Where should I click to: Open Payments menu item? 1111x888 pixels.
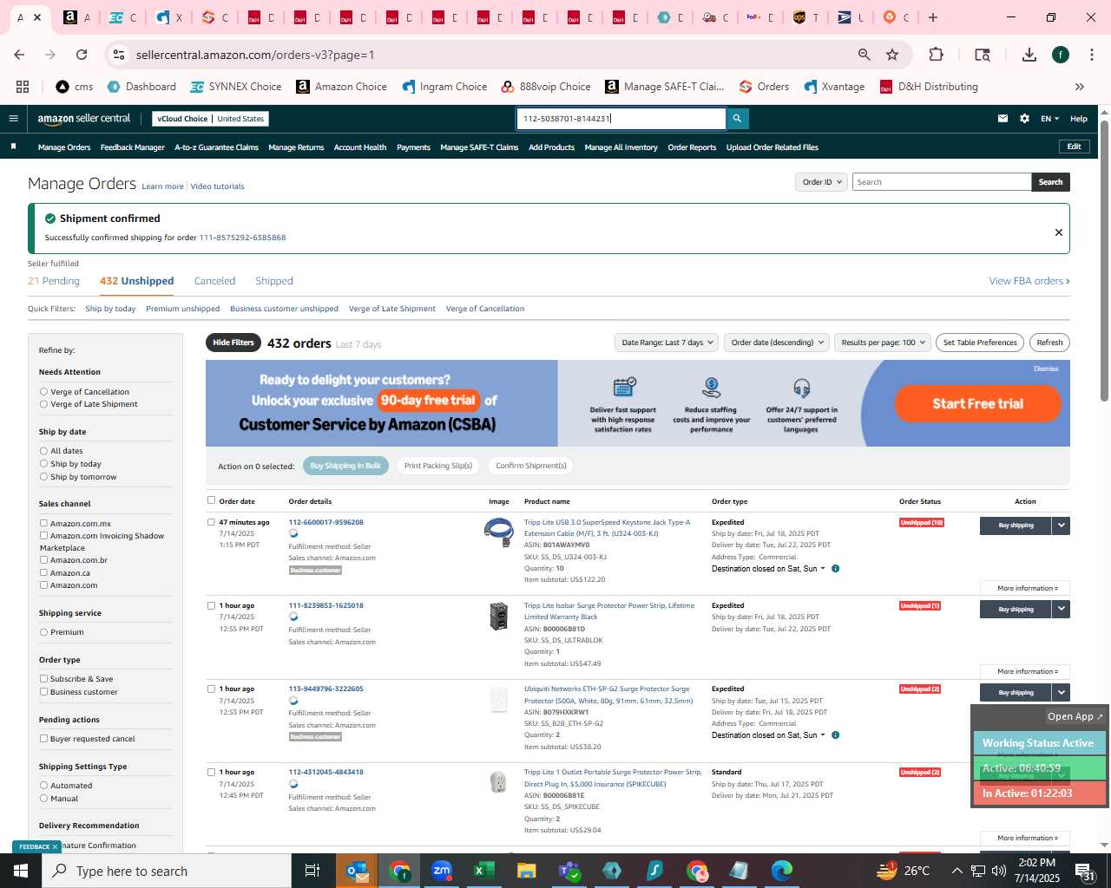413,147
